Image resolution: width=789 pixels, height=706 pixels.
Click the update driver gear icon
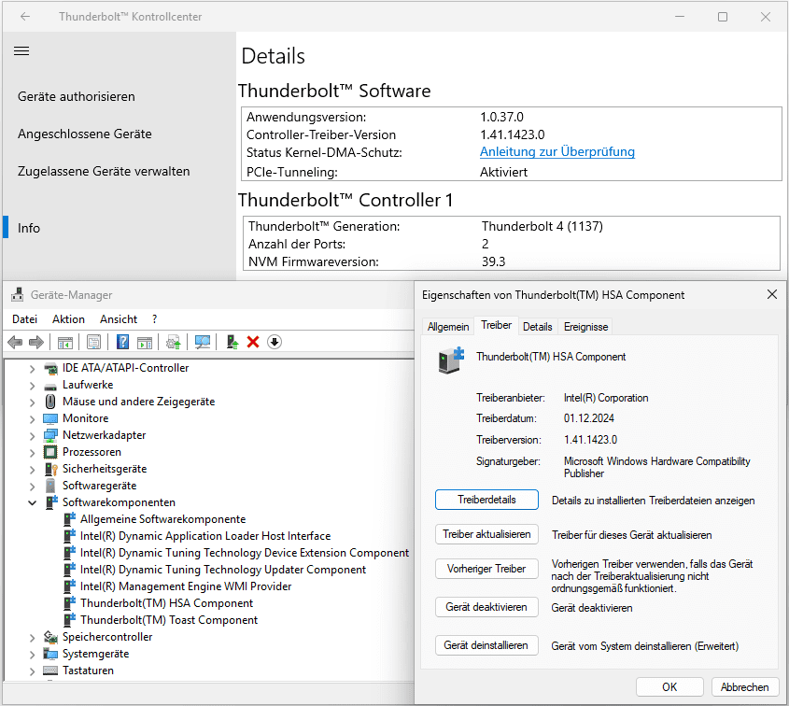point(174,342)
